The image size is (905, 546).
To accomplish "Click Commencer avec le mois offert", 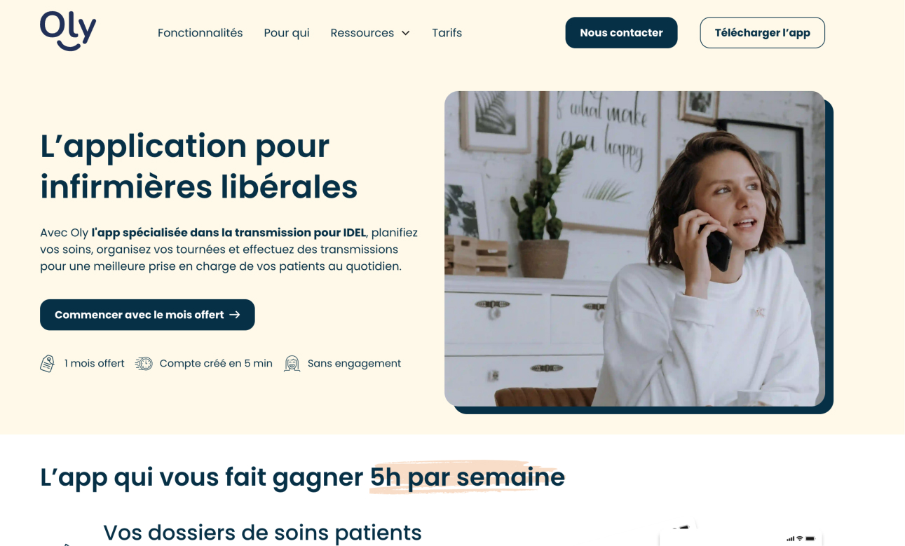I will point(147,315).
